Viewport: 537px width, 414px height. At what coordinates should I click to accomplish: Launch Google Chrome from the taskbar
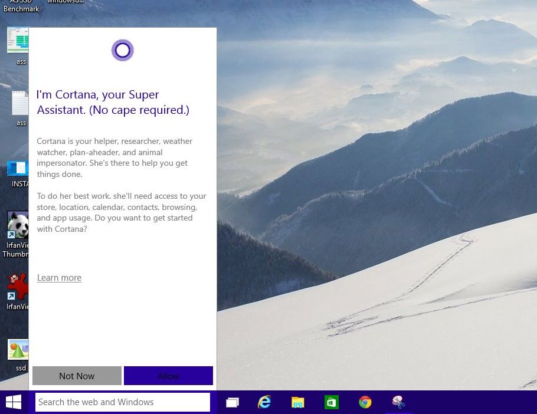coord(365,402)
